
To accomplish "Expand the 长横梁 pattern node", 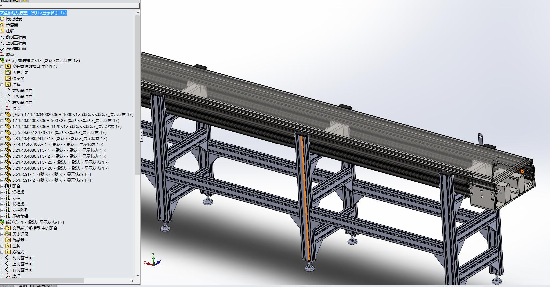I will 2,204.
